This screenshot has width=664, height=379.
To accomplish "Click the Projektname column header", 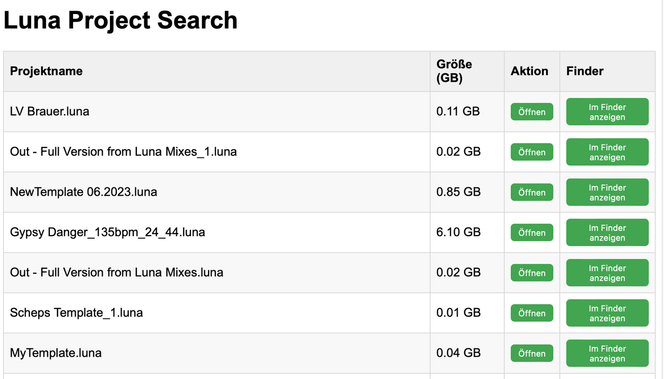I will [217, 71].
